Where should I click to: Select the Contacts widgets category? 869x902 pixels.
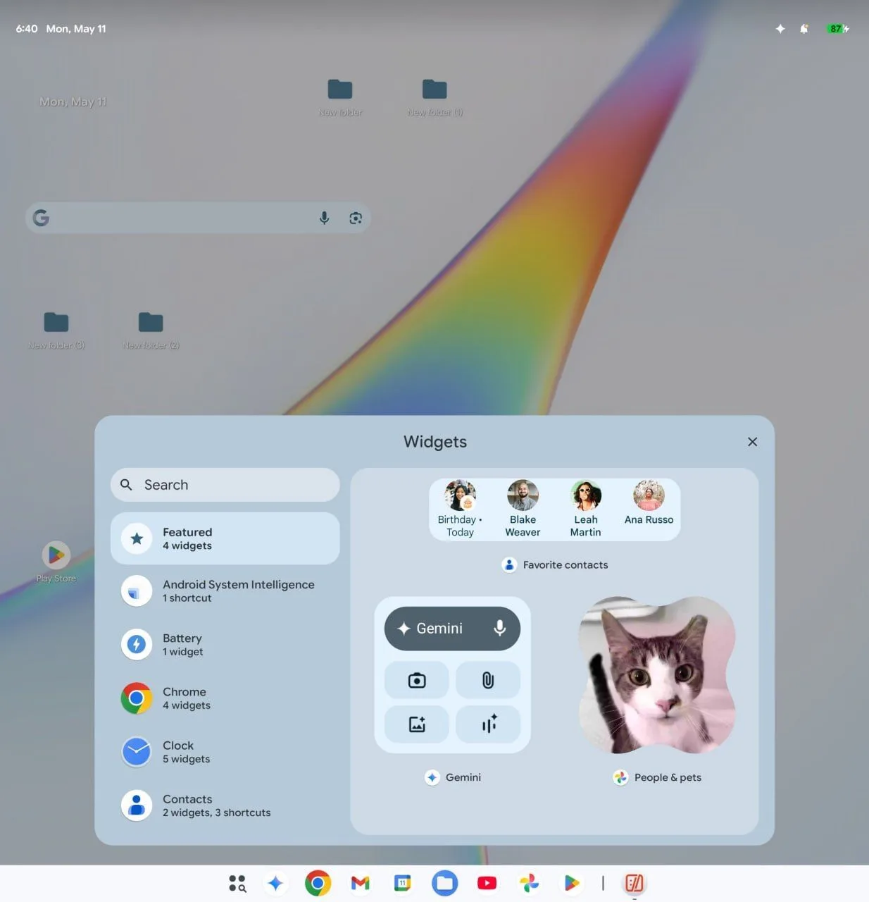(x=225, y=805)
